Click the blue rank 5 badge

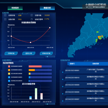9,81
